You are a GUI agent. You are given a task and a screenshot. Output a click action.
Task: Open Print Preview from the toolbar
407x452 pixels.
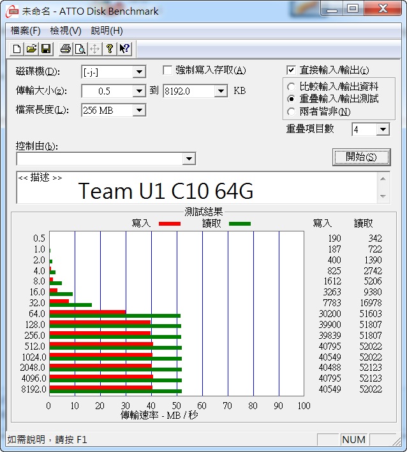point(80,49)
